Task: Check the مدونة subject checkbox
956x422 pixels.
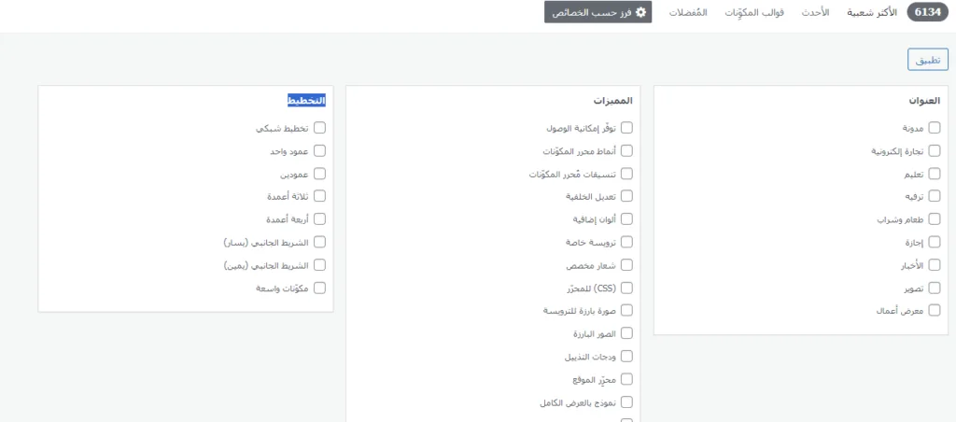Action: point(934,128)
